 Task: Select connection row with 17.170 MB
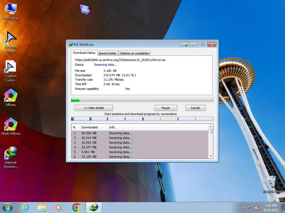tap(140, 156)
